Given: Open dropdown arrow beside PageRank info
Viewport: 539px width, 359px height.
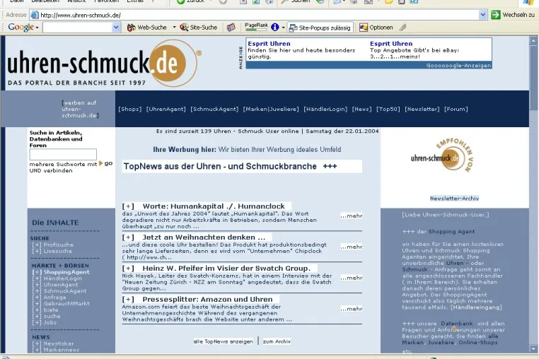Looking at the screenshot, I should coord(283,28).
